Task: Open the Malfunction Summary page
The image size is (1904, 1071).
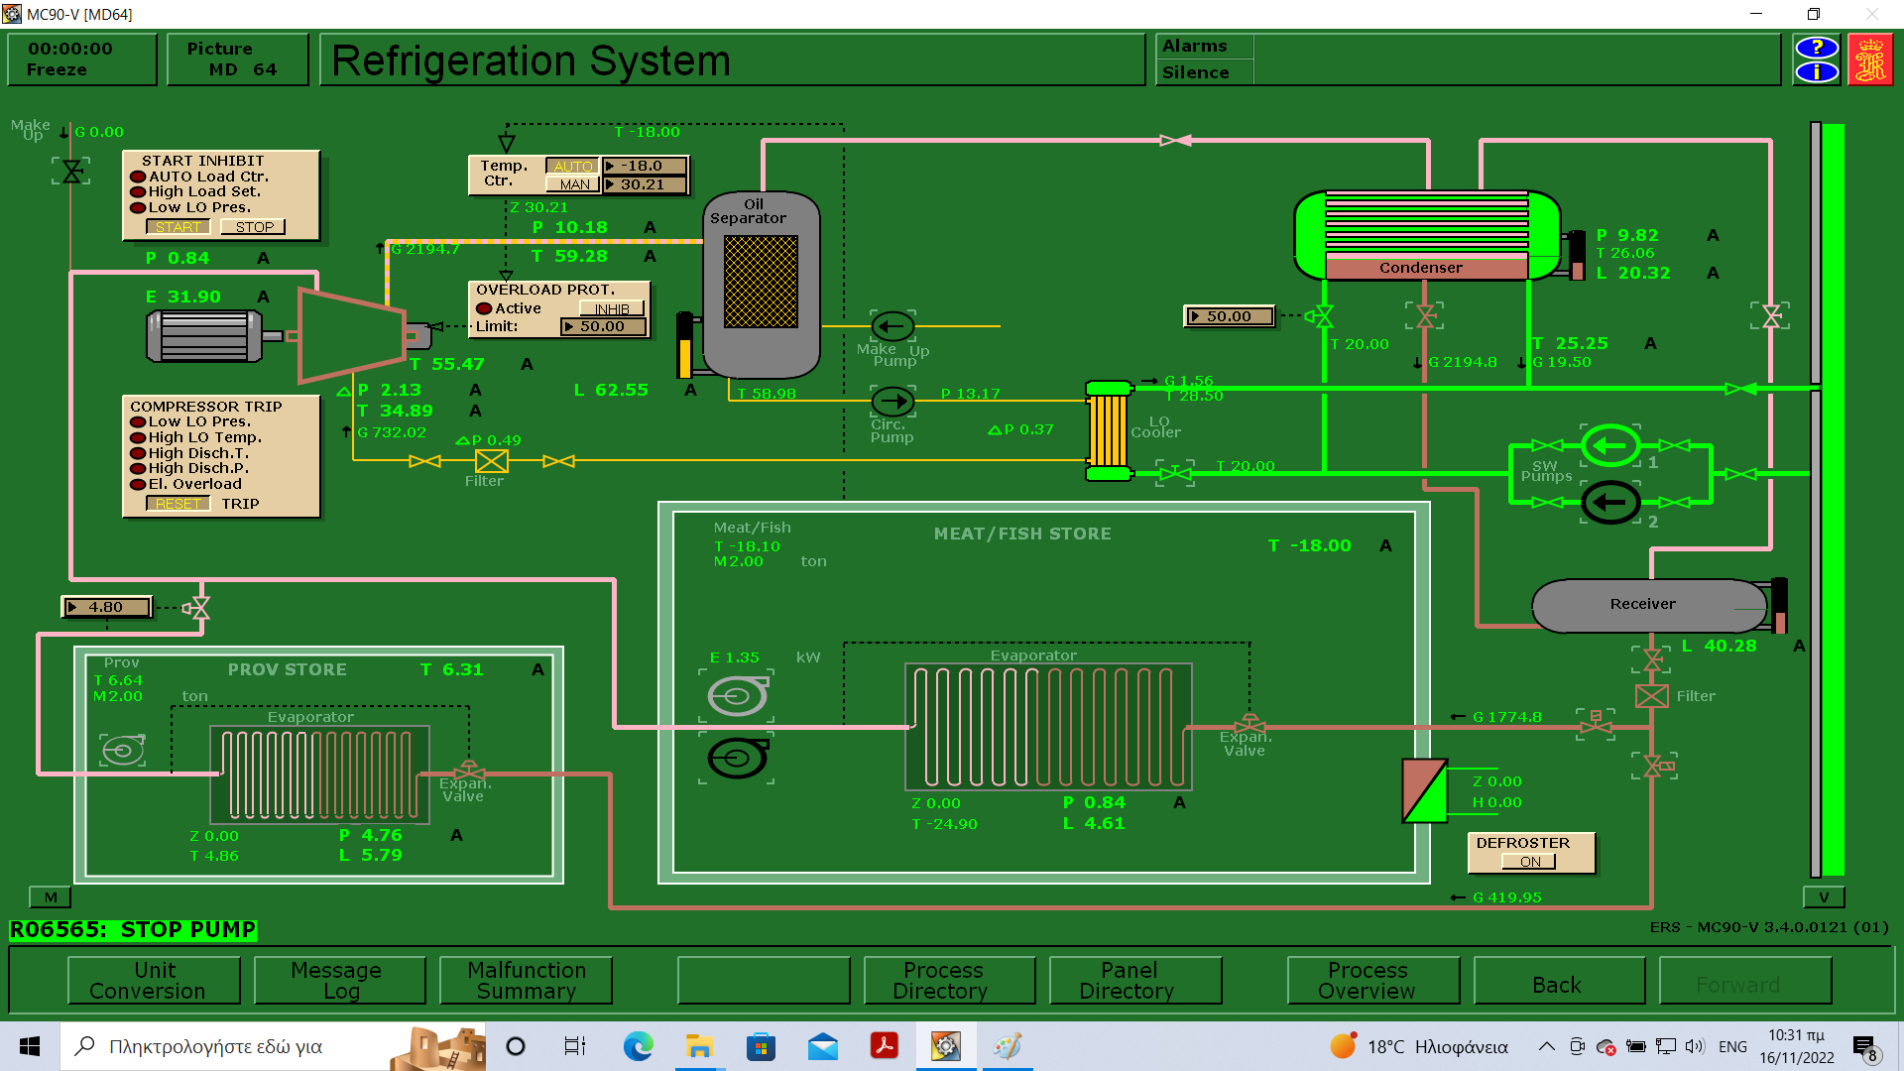Action: coord(526,980)
